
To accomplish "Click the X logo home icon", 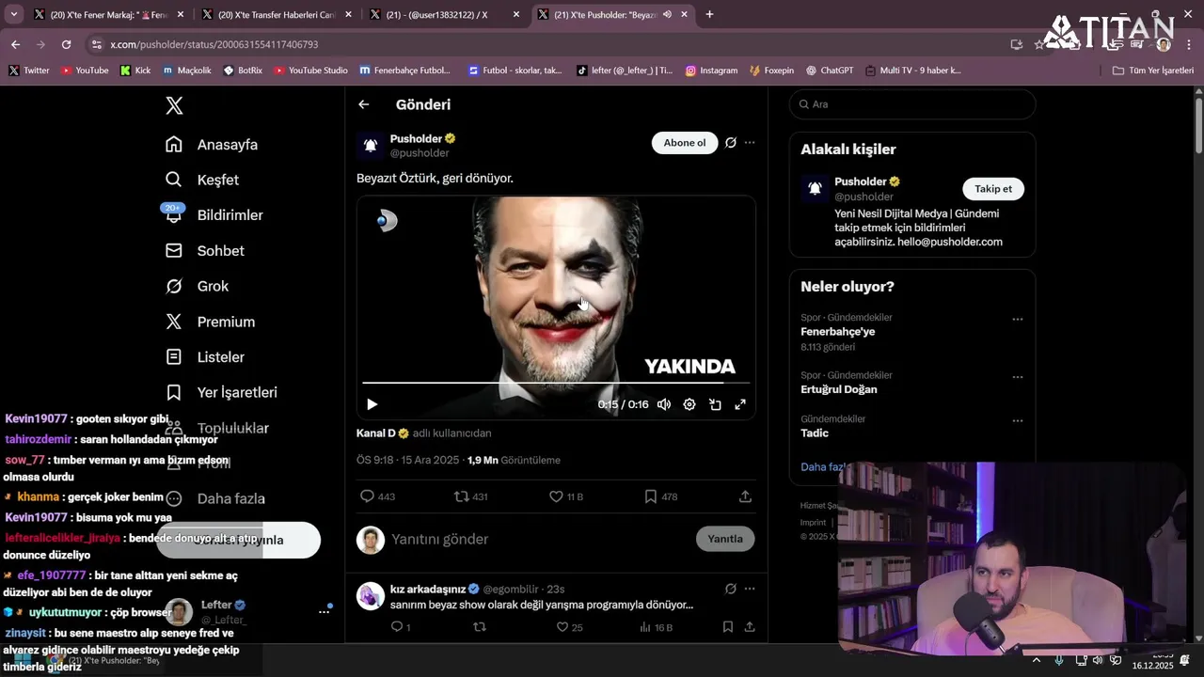I will (174, 105).
